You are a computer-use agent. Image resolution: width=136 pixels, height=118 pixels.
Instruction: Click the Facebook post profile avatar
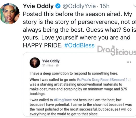pos(35,63)
